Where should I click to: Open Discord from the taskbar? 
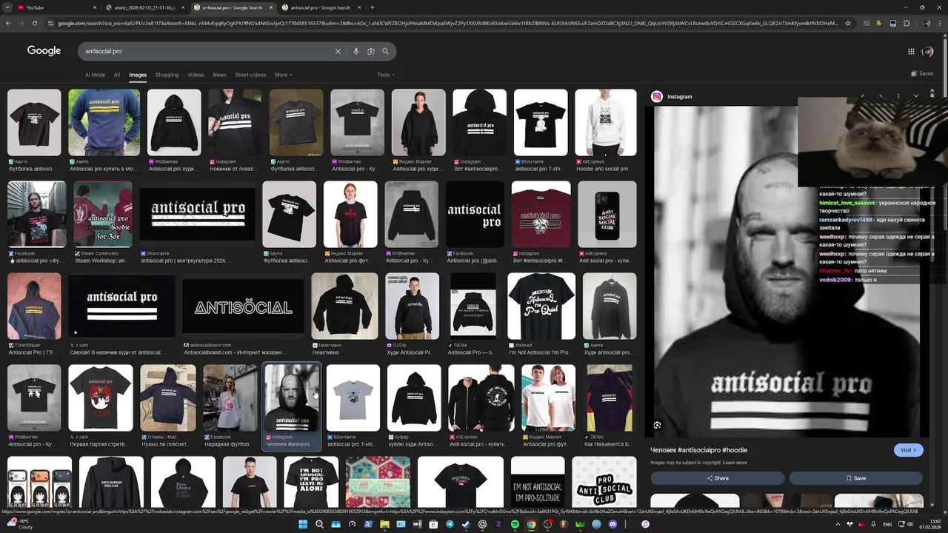tap(612, 524)
